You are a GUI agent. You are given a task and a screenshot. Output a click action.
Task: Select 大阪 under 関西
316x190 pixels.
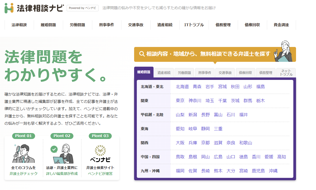(x=180, y=143)
